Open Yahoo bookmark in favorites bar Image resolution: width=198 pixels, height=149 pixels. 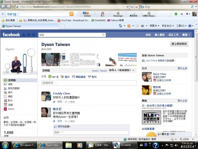(x=115, y=20)
